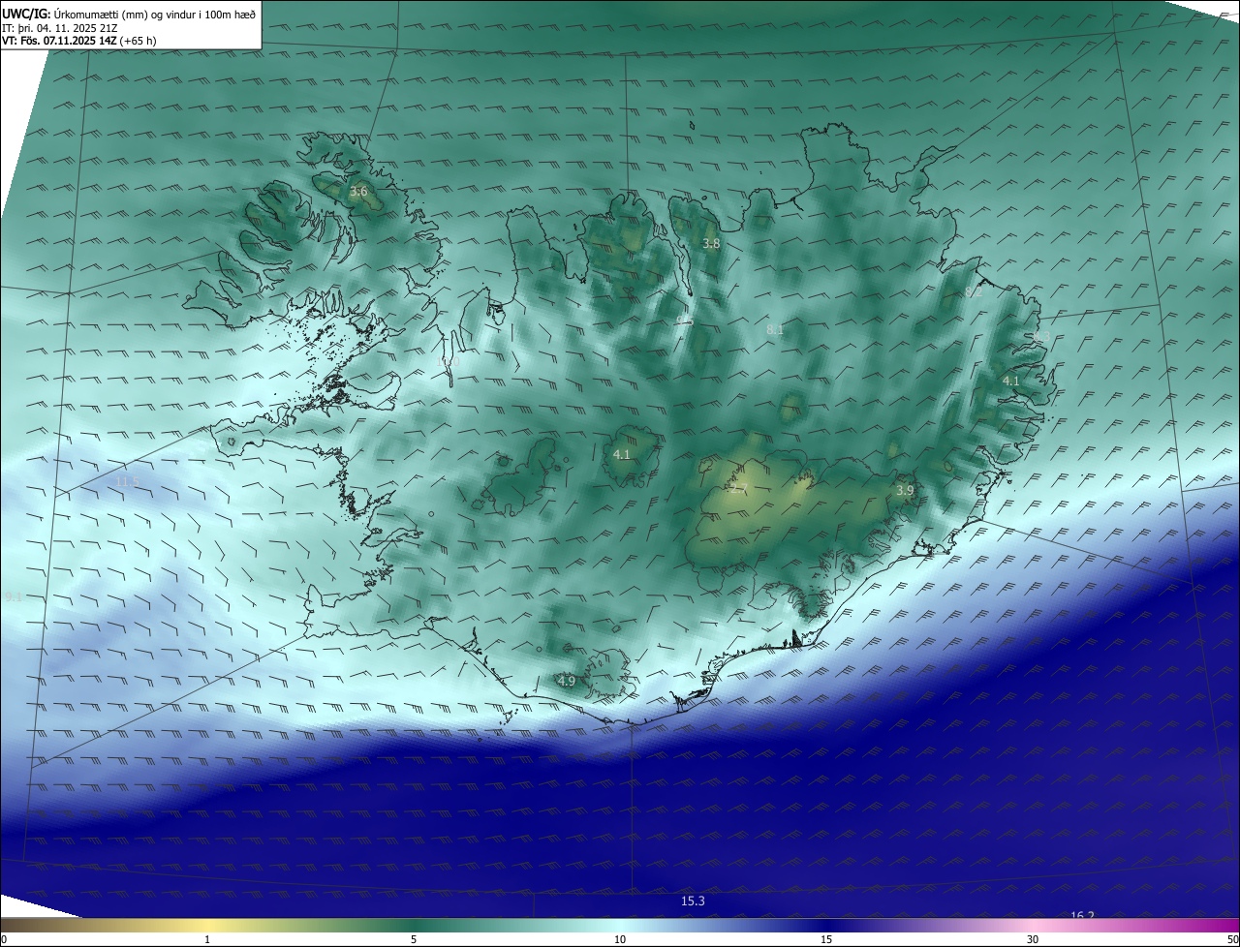Click the 8.1 value label on the map

pyautogui.click(x=775, y=330)
